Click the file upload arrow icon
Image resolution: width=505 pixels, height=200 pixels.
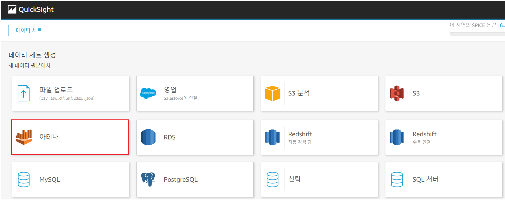24,93
